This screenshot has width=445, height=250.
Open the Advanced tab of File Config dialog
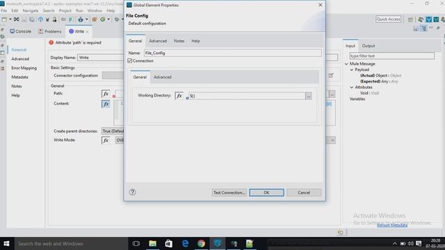(158, 41)
